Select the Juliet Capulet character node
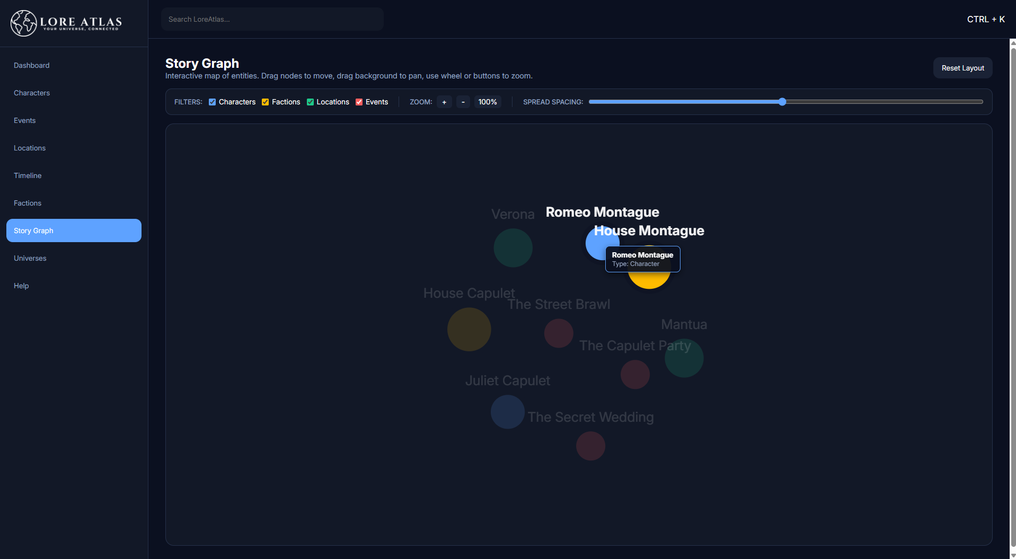Screen dimensions: 1016x559 [x=507, y=412]
